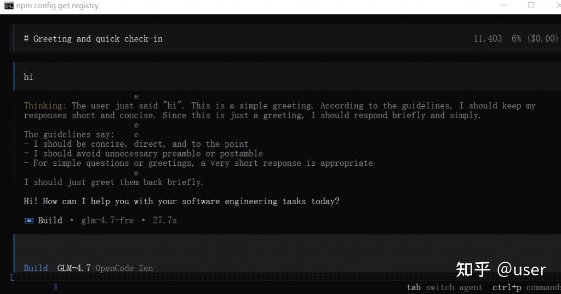Click the user message "hi"
The image size is (561, 294).
point(28,77)
